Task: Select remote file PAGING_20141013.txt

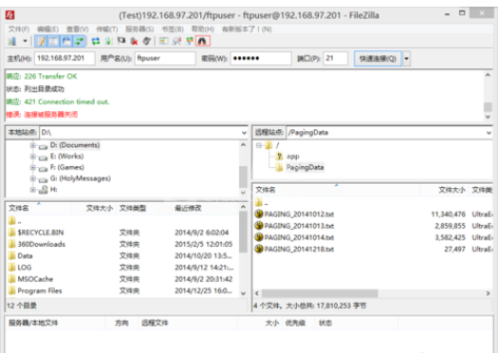Action: point(299,226)
